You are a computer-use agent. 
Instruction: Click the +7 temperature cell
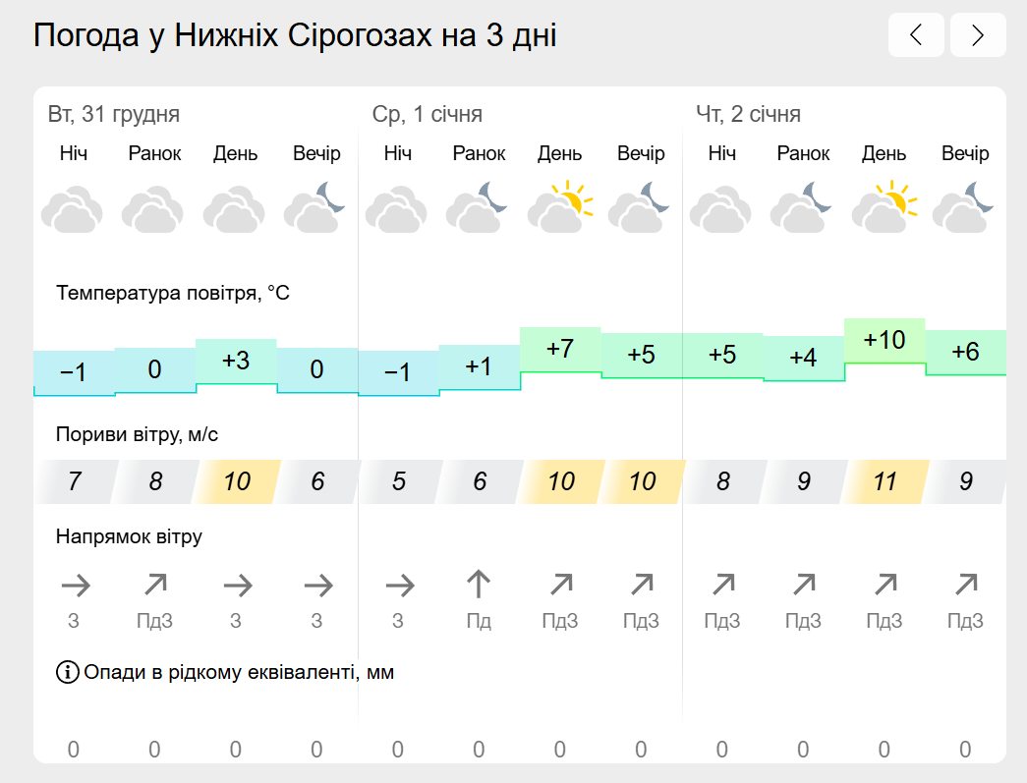(560, 349)
